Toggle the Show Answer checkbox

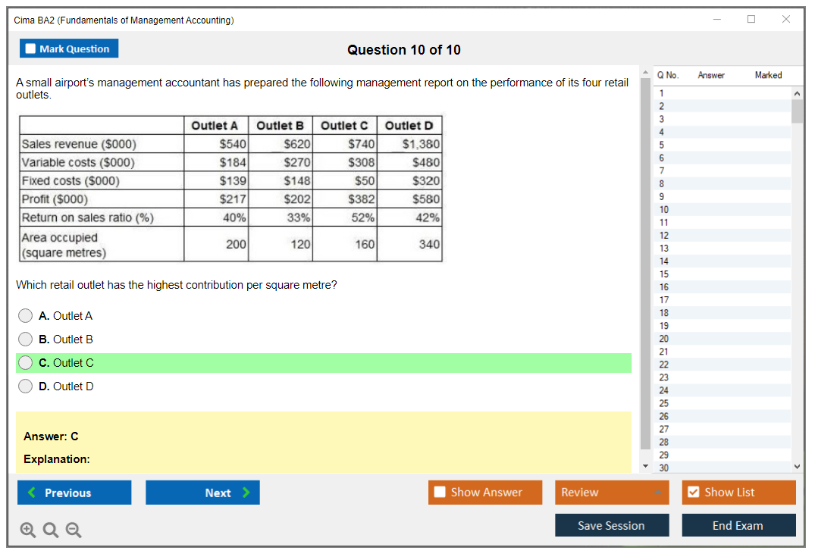point(440,493)
